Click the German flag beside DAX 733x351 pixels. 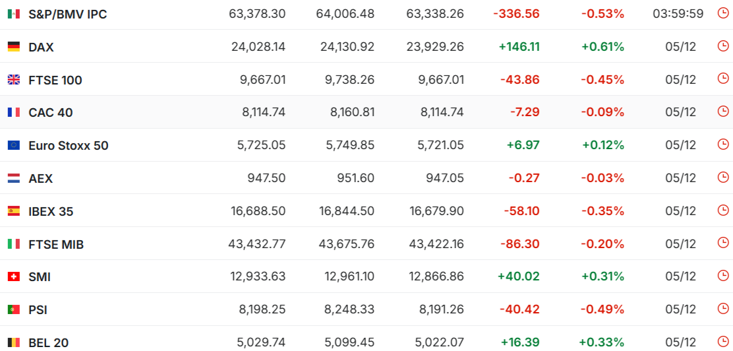[14, 47]
